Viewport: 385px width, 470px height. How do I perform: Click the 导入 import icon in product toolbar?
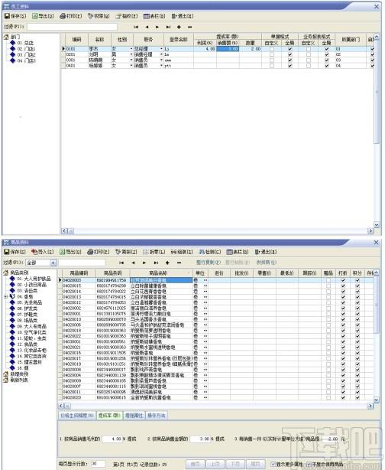(34, 252)
